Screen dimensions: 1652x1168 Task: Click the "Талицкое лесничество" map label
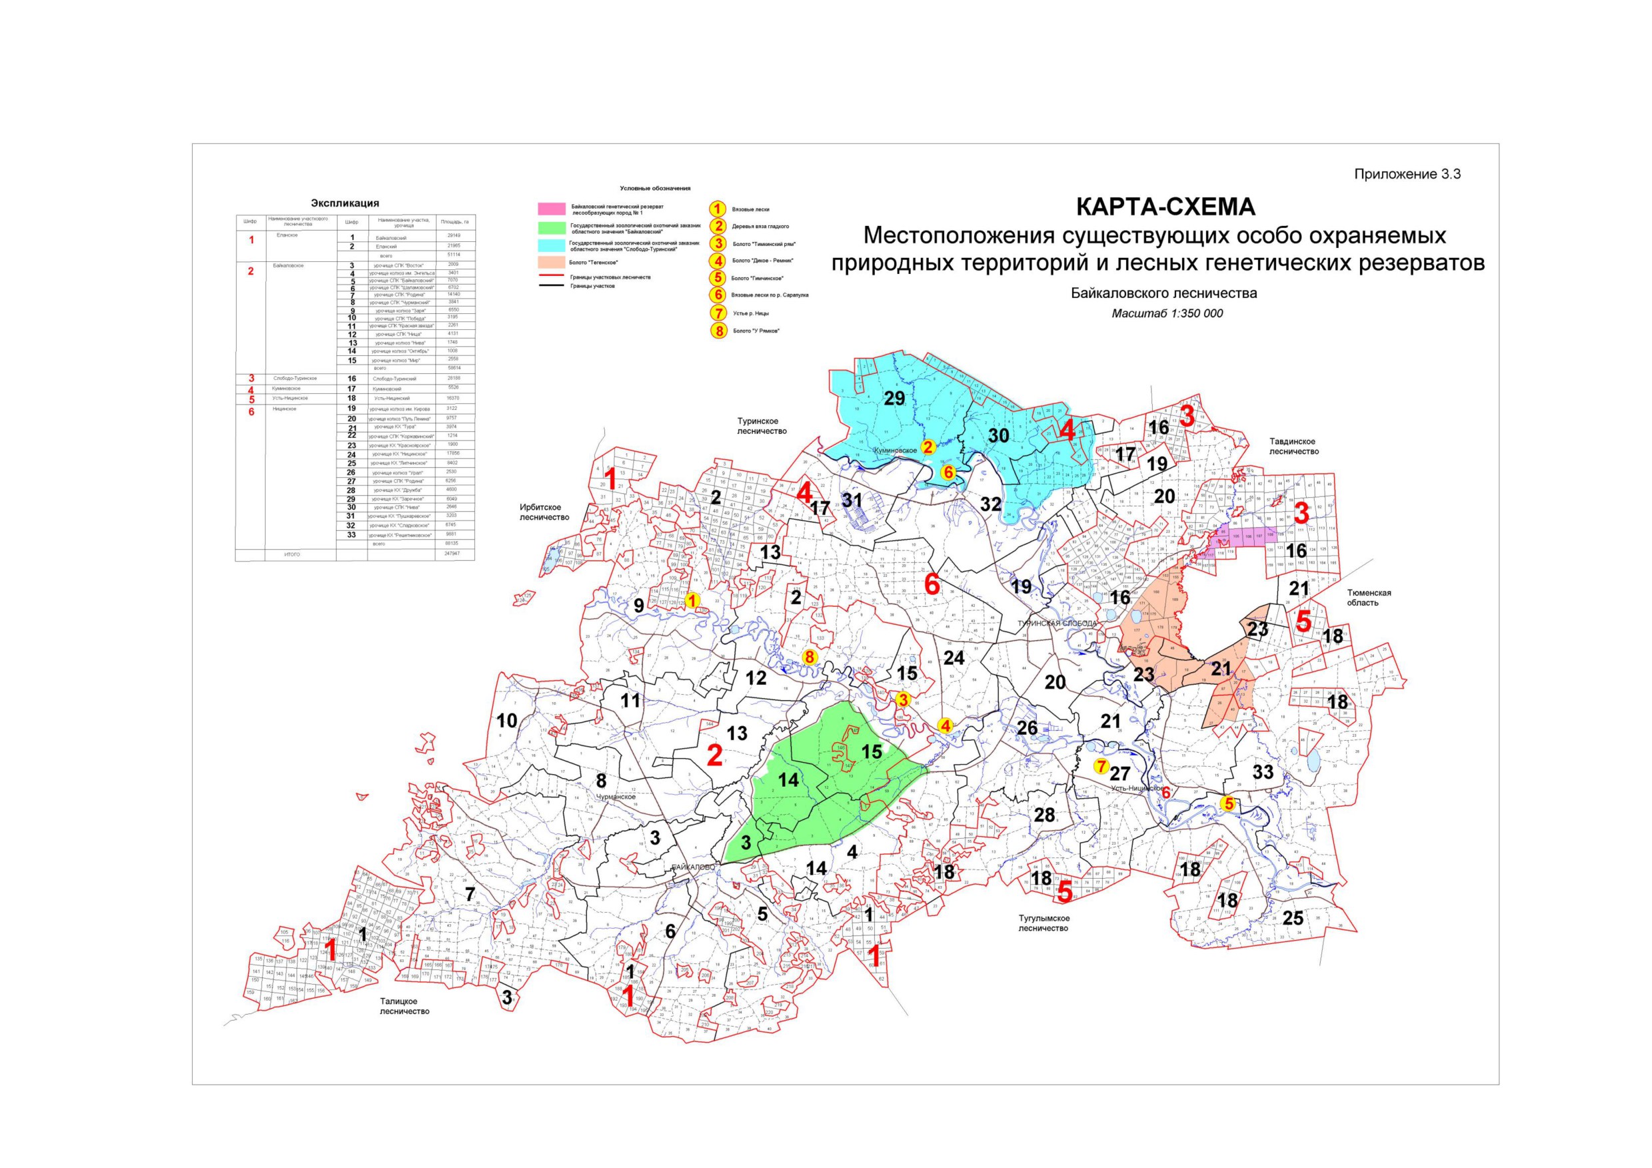pyautogui.click(x=405, y=1006)
